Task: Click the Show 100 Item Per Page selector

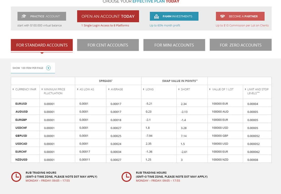Action: (x=33, y=68)
